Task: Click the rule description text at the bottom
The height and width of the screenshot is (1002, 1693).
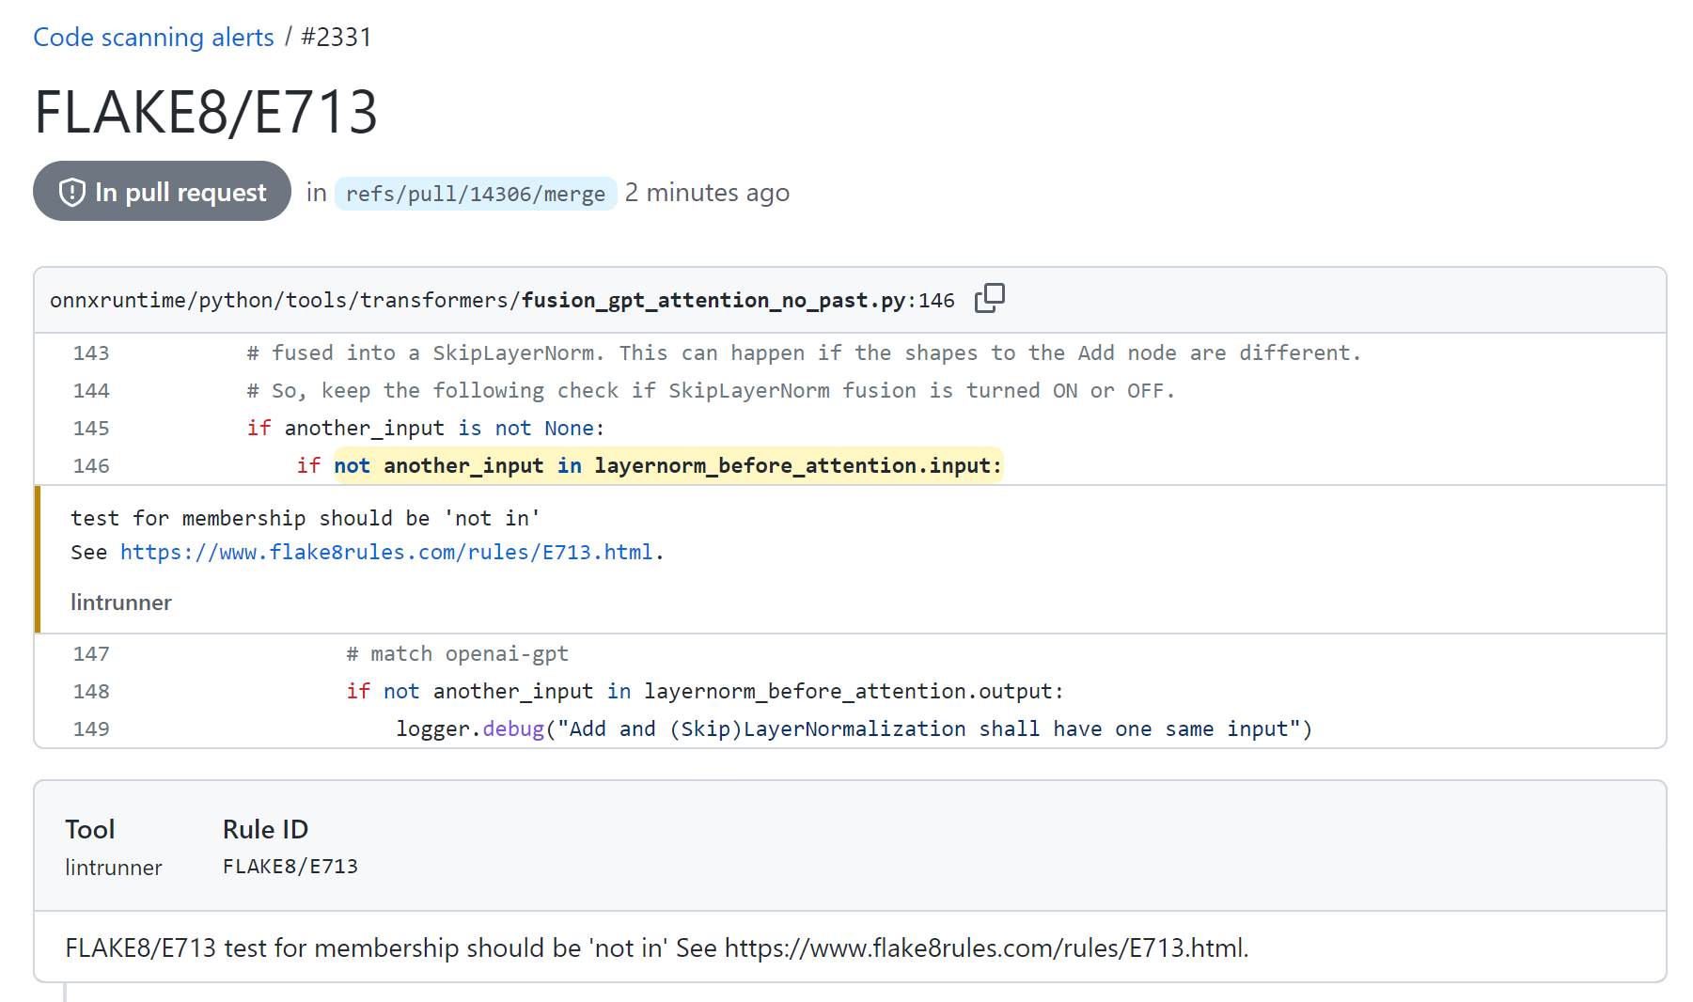Action: point(657,947)
